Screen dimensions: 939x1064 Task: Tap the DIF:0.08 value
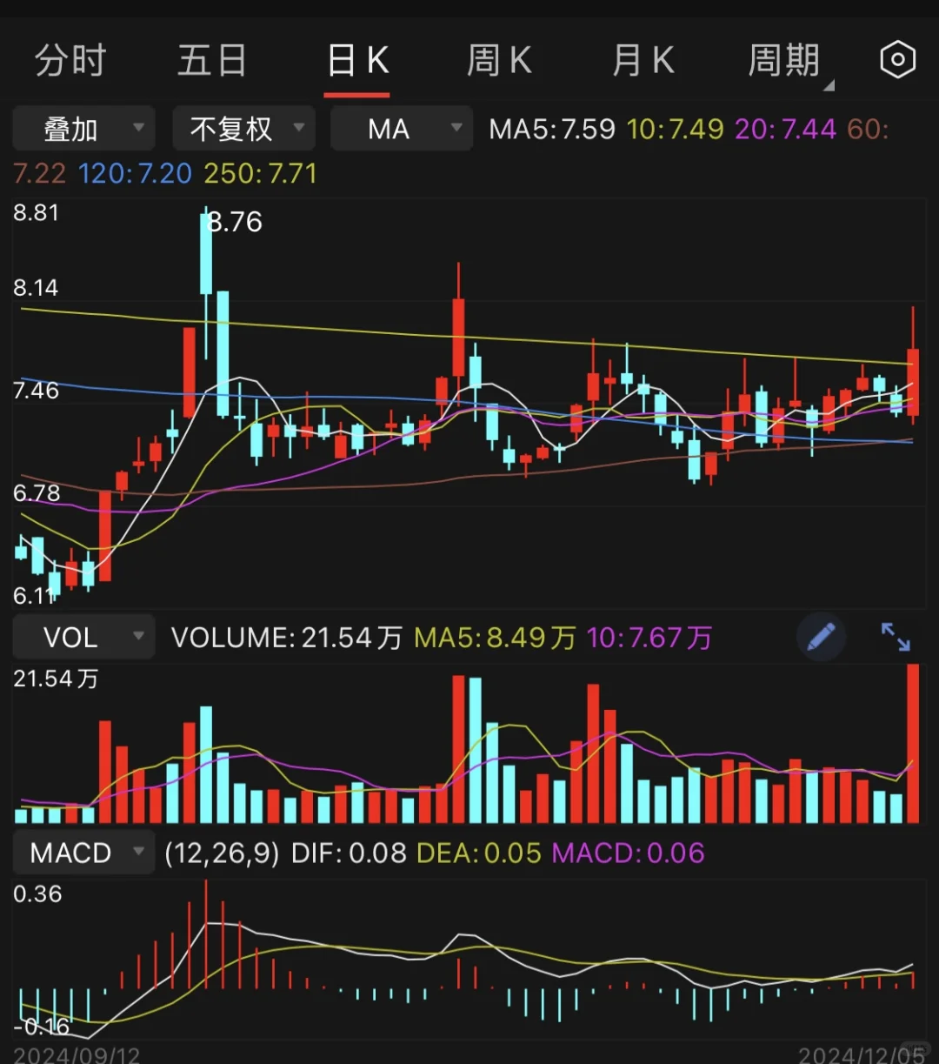click(349, 853)
